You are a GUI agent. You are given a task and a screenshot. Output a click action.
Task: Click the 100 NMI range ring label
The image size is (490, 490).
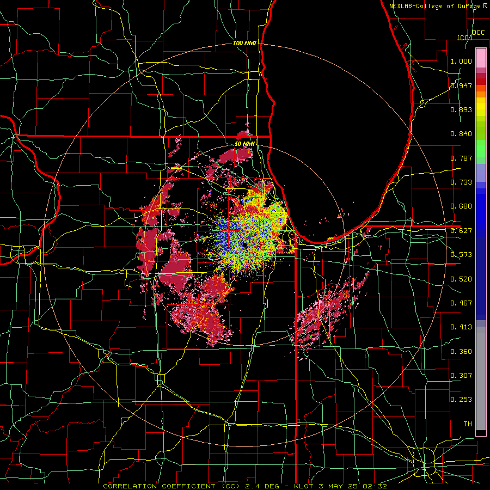coord(244,43)
